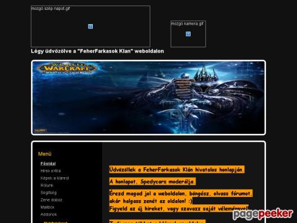Click the World of Warcraft logo in the banner
The width and height of the screenshot is (297, 223).
click(x=67, y=68)
